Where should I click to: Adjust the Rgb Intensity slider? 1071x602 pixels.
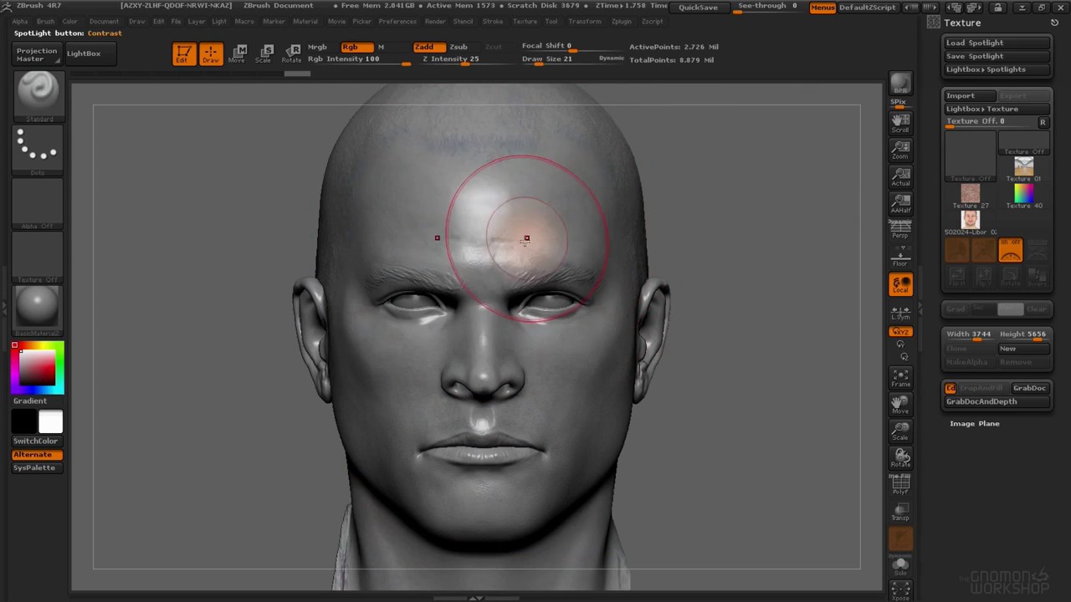(359, 59)
